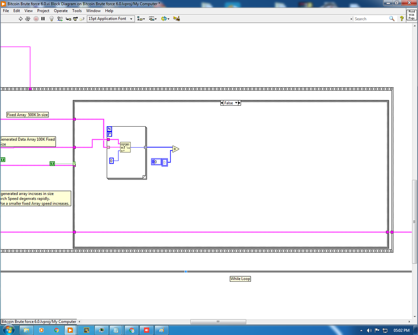Open the Help menu
Screen dimensions: 418x335
109,10
